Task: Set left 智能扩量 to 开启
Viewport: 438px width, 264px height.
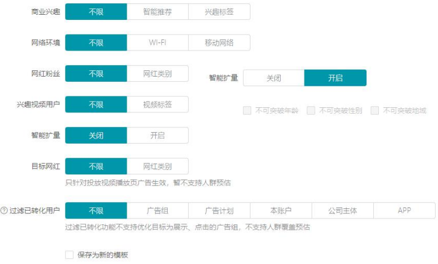Action: [x=157, y=135]
